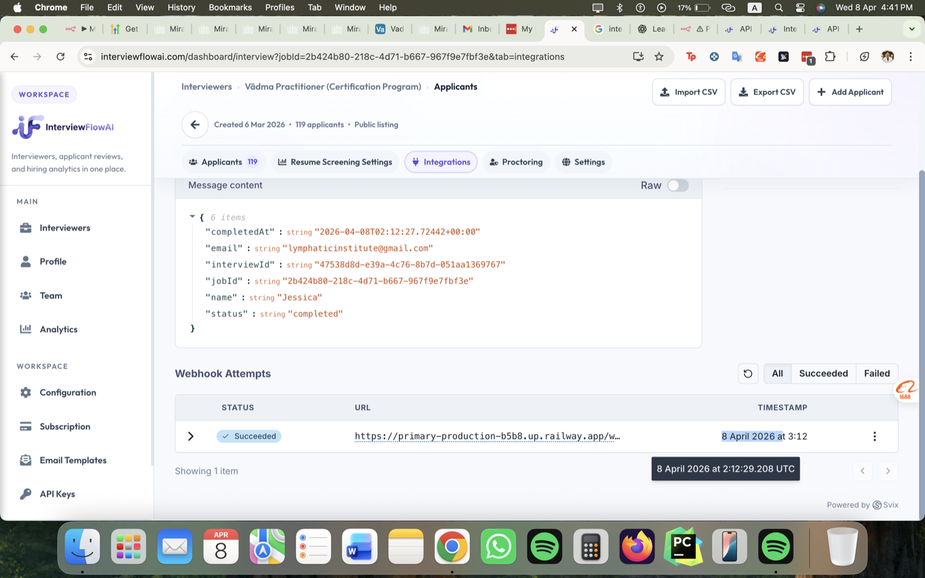Filter webhook attempts by Succeeded
This screenshot has width=925, height=578.
pyautogui.click(x=823, y=373)
